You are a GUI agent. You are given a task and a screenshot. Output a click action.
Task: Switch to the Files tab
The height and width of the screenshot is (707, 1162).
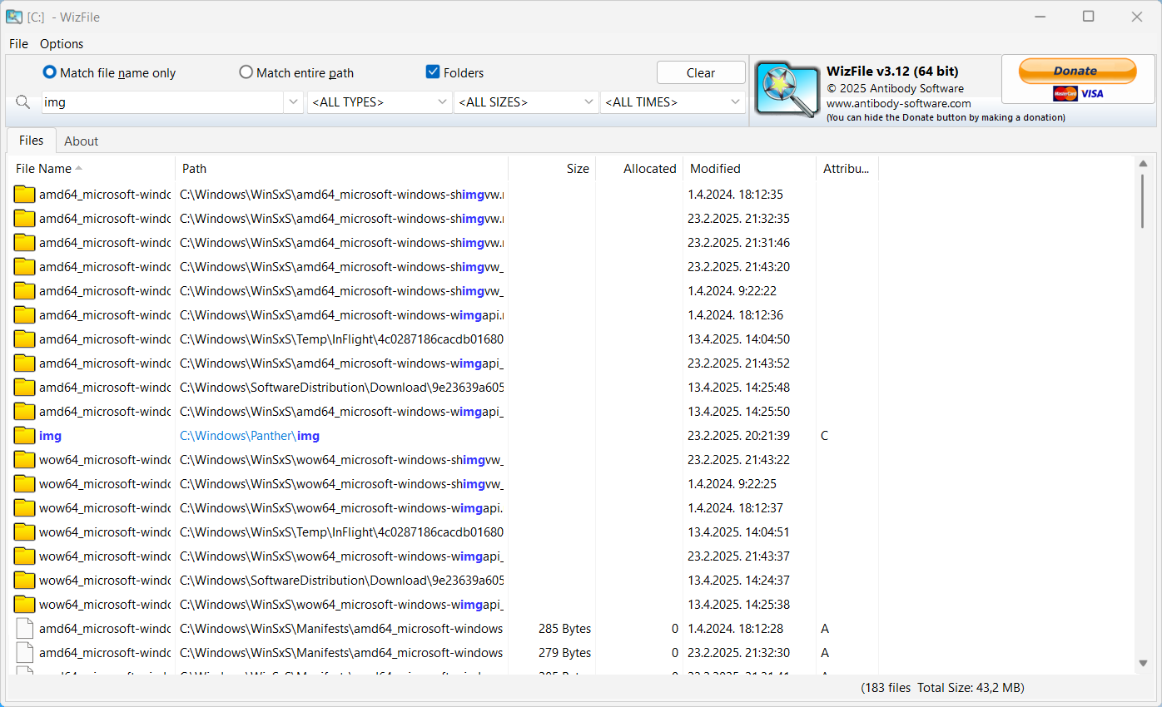coord(32,141)
